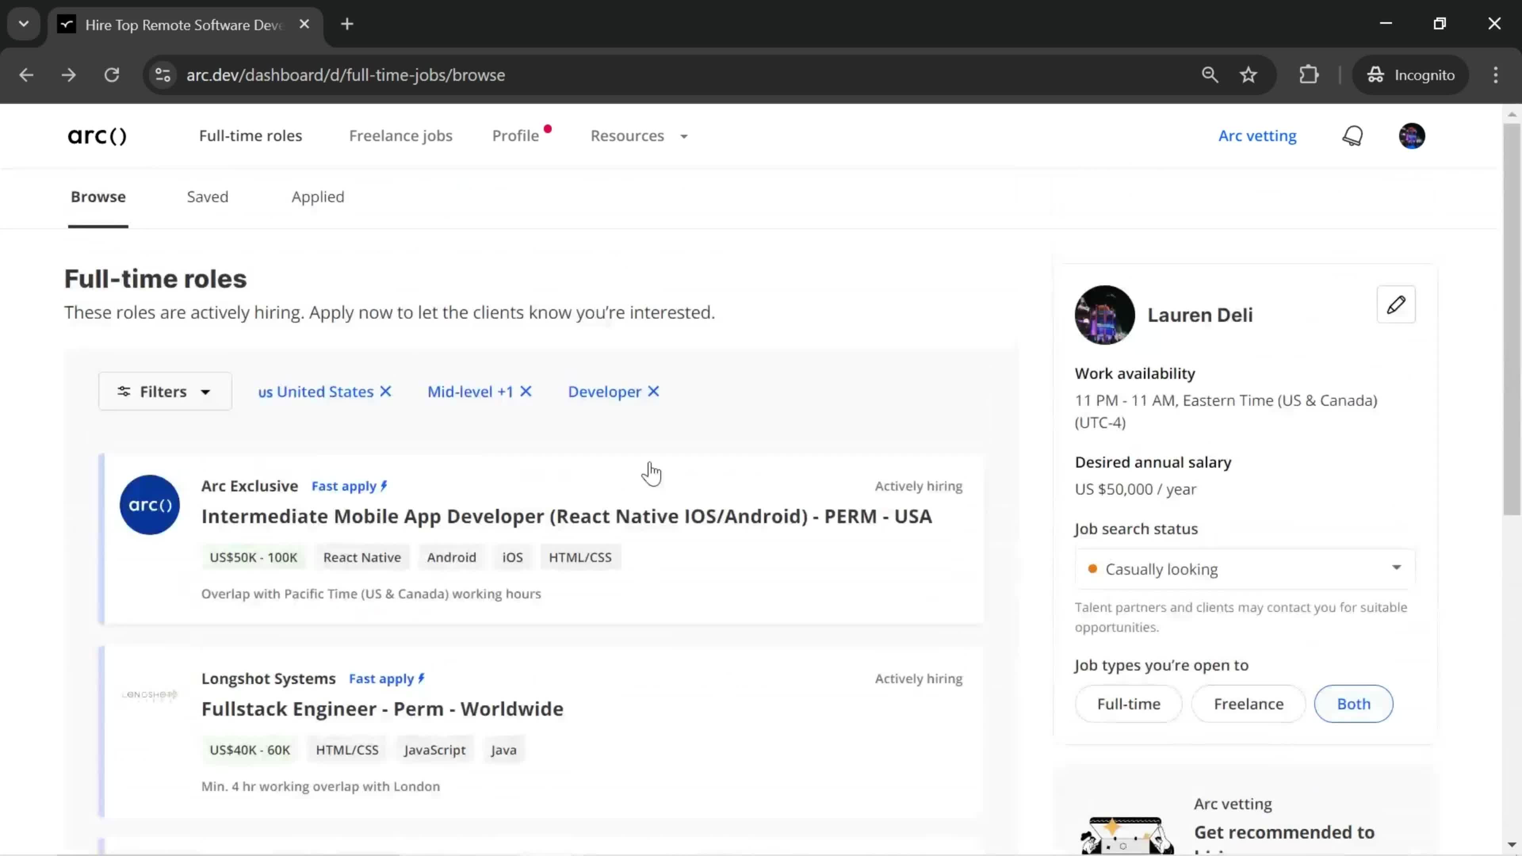Select Freelance job type

pos(1249,703)
